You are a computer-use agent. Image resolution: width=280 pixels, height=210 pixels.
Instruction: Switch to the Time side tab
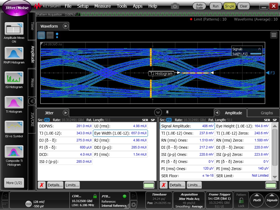click(x=32, y=26)
